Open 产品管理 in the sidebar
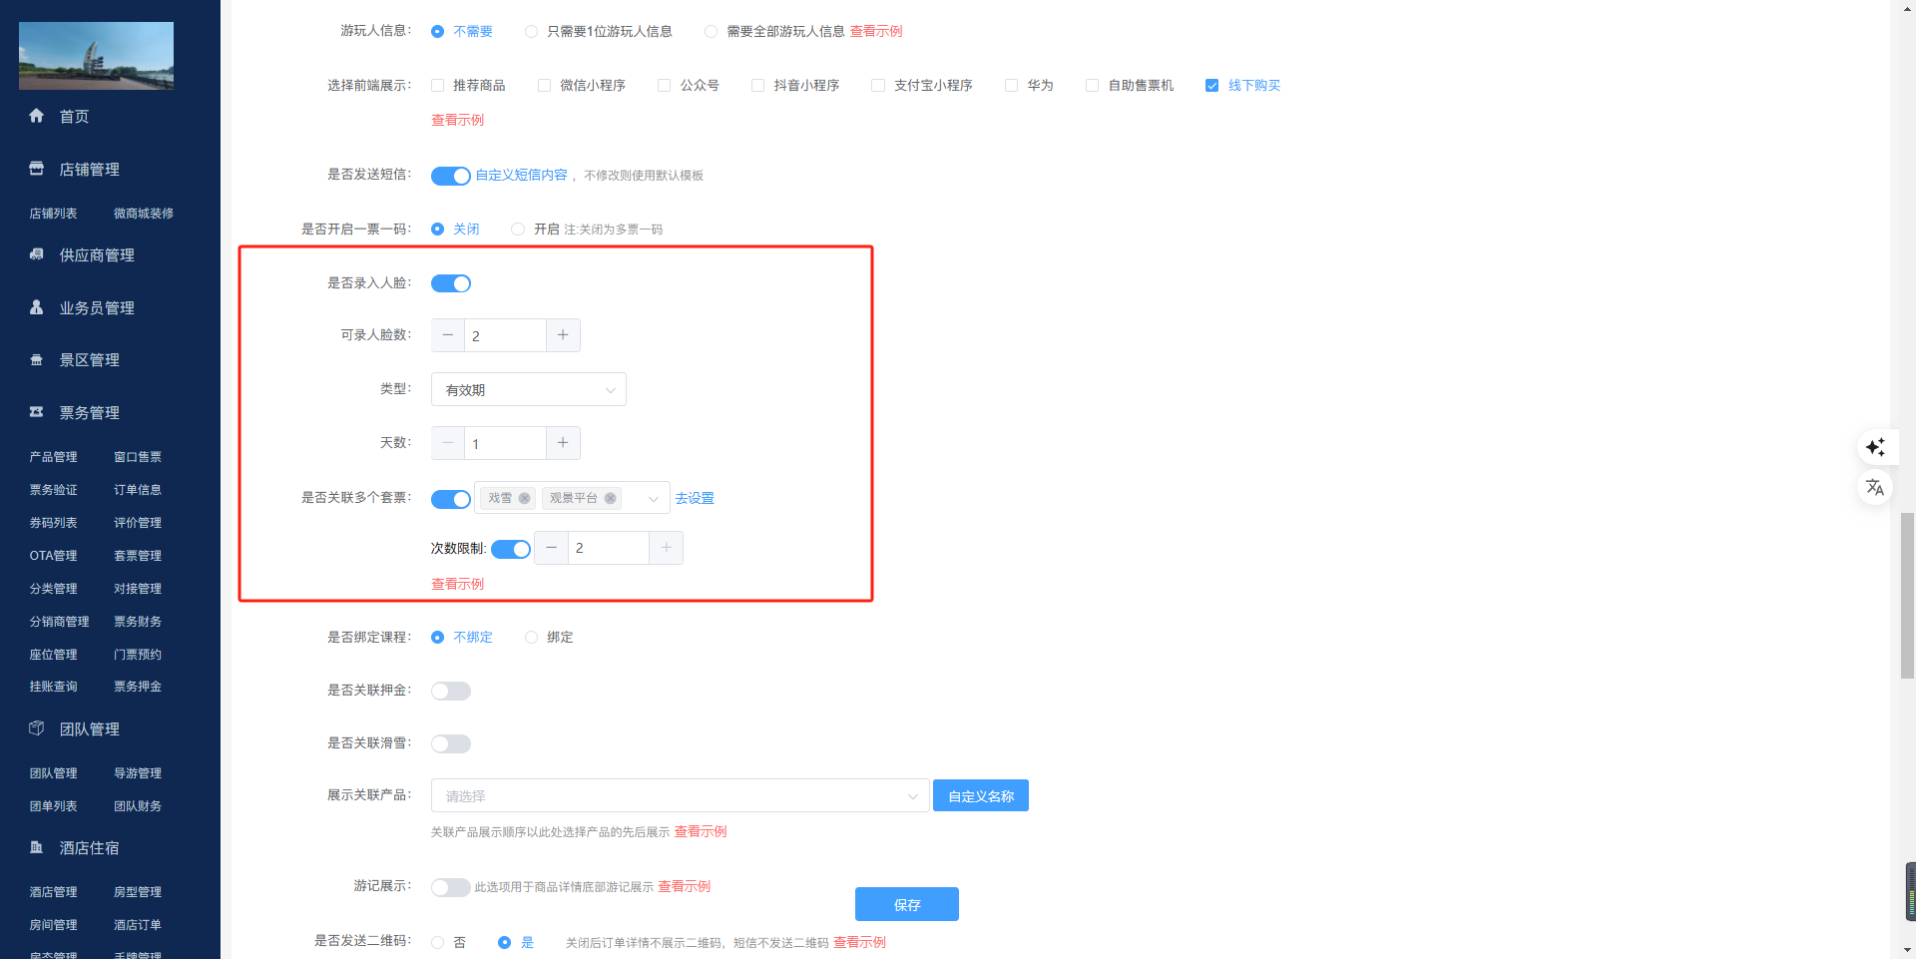 (x=53, y=457)
